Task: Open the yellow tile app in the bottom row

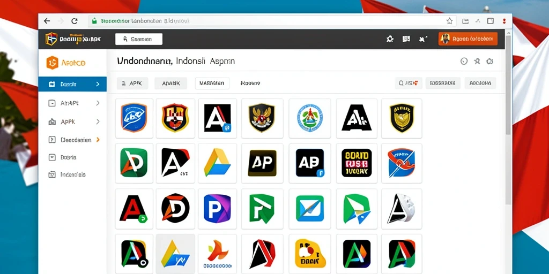Action: 309,254
